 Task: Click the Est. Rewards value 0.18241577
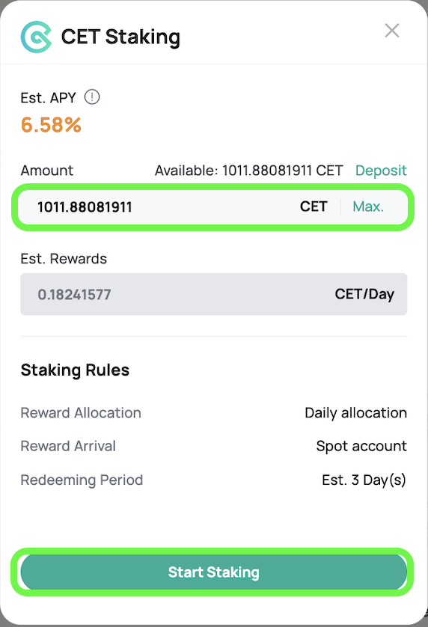[74, 295]
